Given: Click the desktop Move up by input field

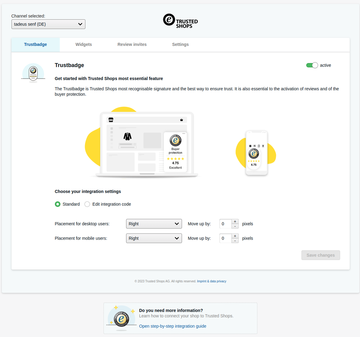Looking at the screenshot, I should pos(225,224).
